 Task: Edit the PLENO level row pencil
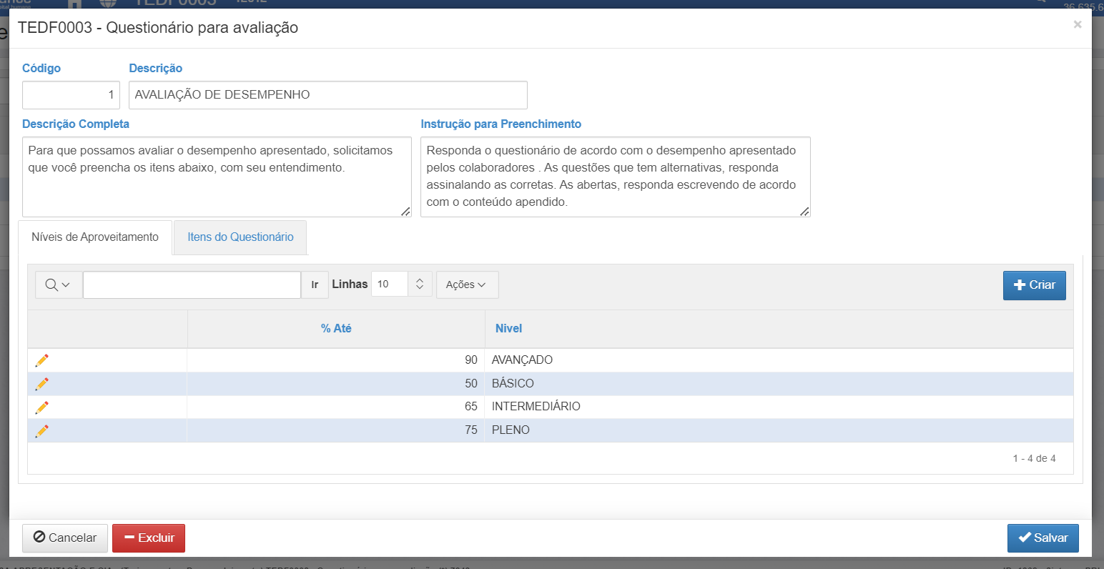coord(42,430)
